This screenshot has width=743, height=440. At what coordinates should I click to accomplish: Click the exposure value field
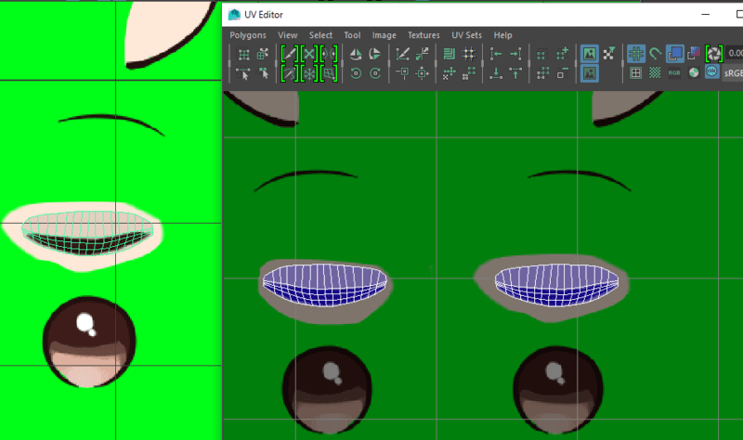point(735,54)
